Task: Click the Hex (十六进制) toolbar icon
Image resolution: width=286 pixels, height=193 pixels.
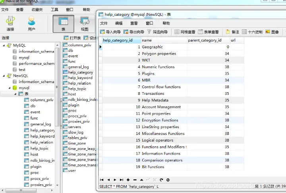Action: coord(252,32)
